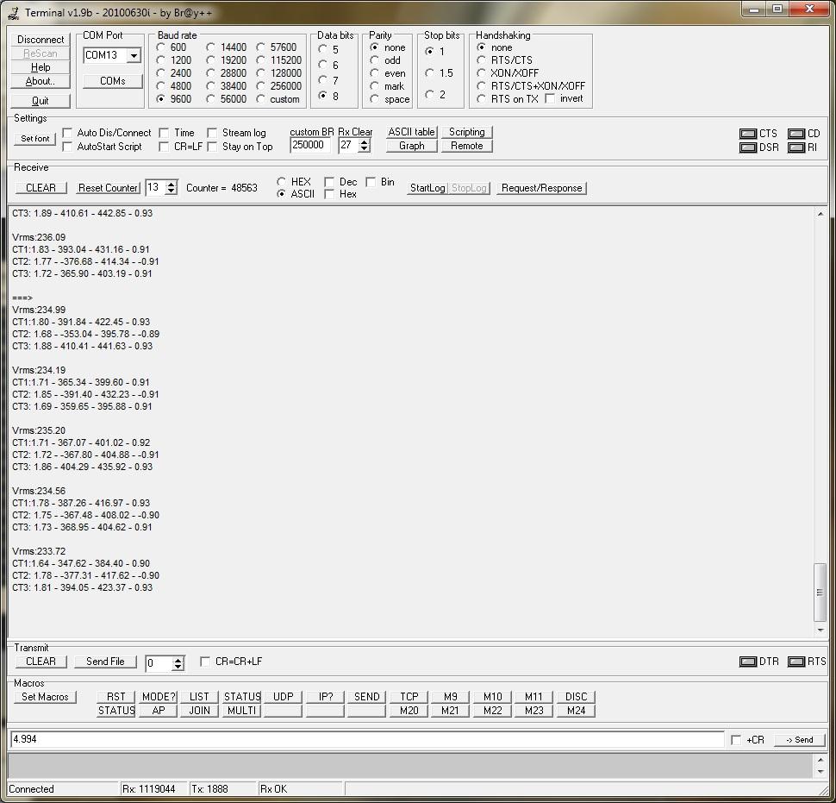The height and width of the screenshot is (803, 836).
Task: Choose 7 data bits
Action: pos(322,80)
